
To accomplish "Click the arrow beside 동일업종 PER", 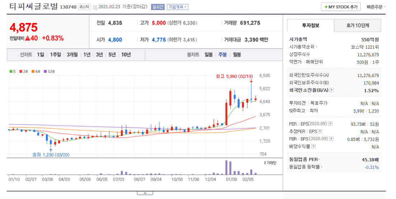I will [320, 159].
